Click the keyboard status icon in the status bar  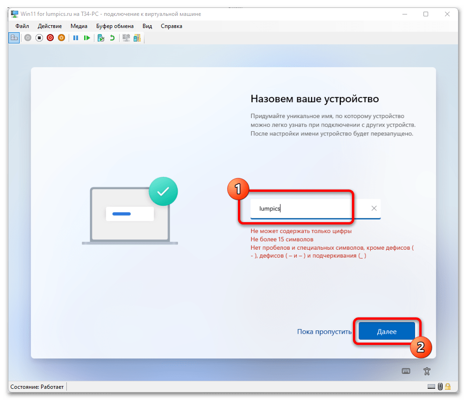431,386
